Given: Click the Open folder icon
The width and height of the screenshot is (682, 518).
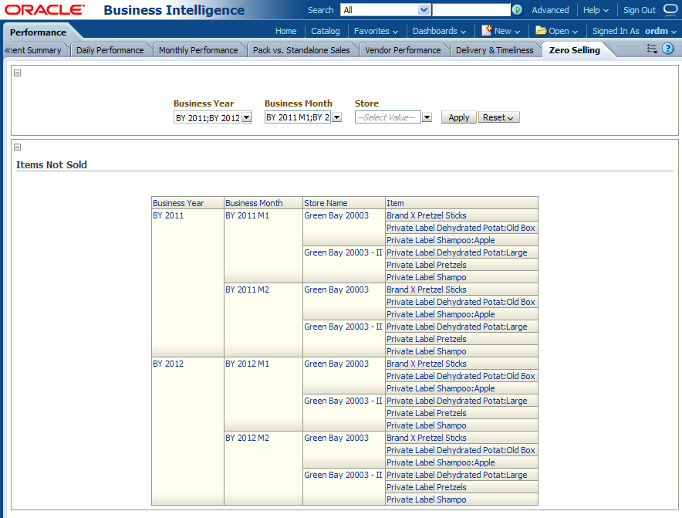Looking at the screenshot, I should coord(541,31).
